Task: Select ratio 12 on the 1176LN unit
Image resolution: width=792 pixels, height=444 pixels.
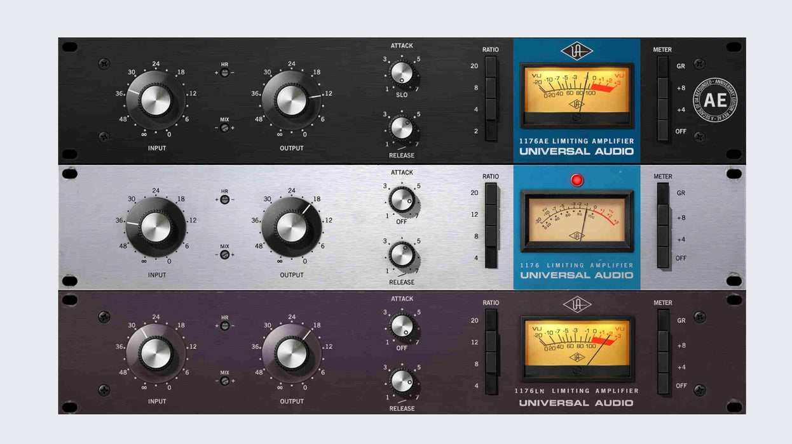Action: click(491, 342)
